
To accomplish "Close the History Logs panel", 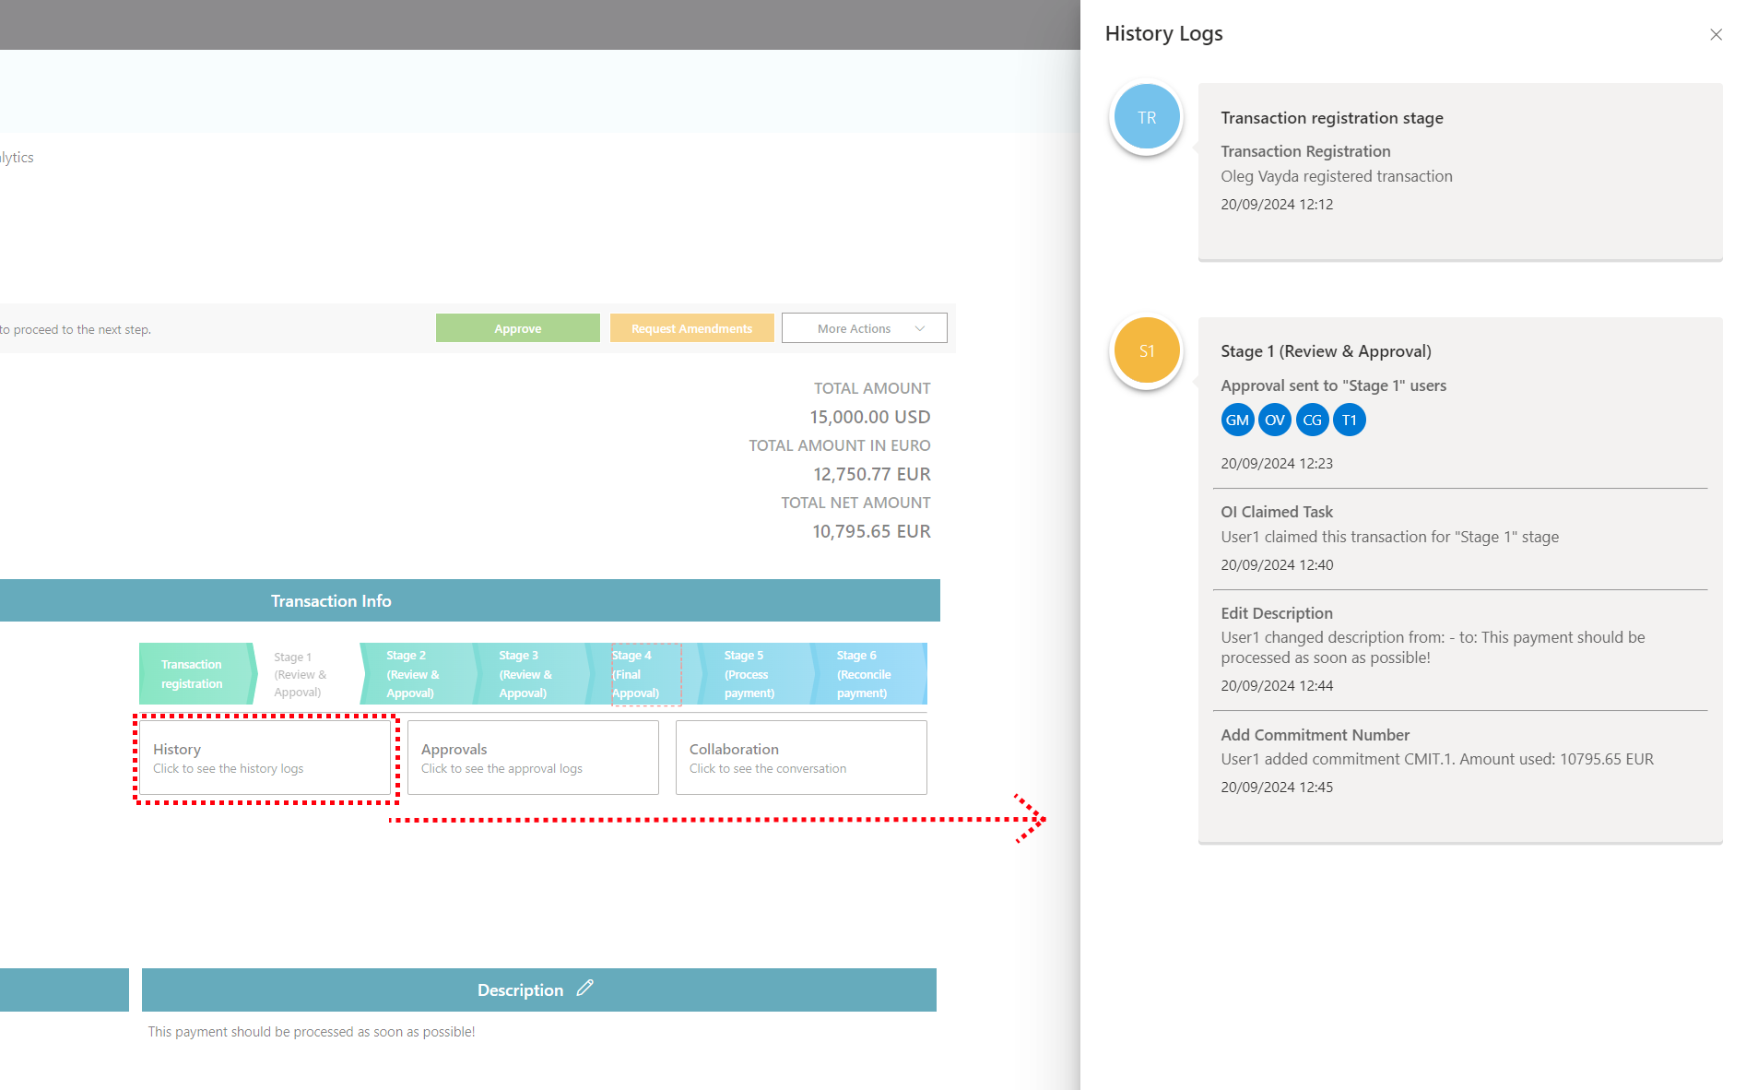I will point(1716,35).
